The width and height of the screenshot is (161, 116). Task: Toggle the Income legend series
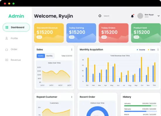click(x=141, y=50)
